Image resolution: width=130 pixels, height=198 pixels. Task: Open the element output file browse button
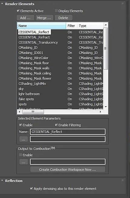tap(24, 139)
